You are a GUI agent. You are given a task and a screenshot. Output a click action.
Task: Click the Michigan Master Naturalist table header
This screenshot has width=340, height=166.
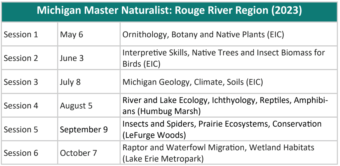[169, 11]
